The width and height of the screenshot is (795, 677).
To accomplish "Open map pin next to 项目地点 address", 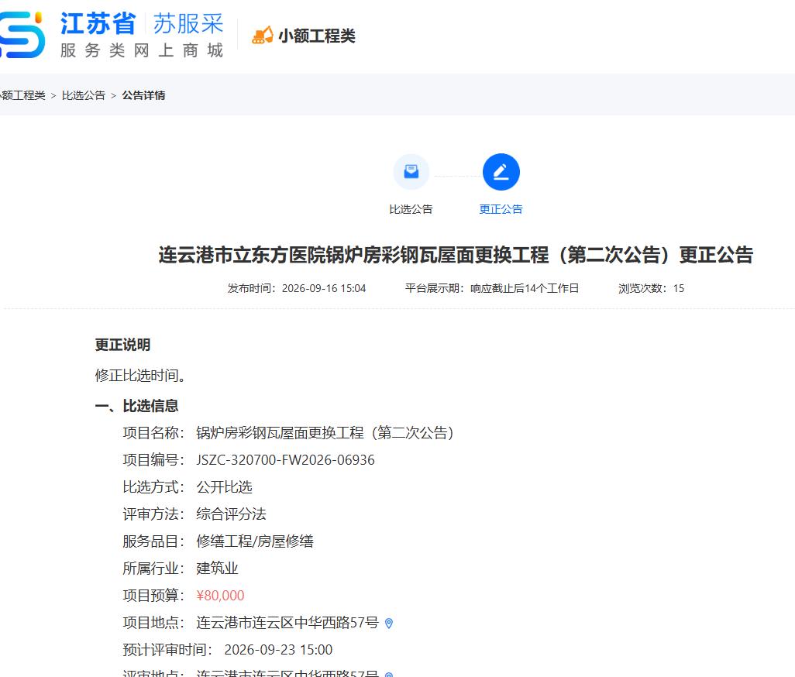I will [x=389, y=624].
